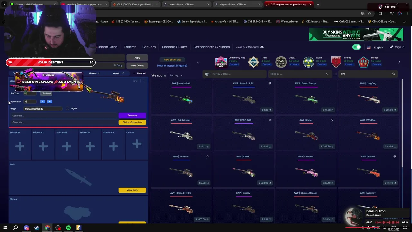Open the Filter by Colors dropdown

pos(234,74)
